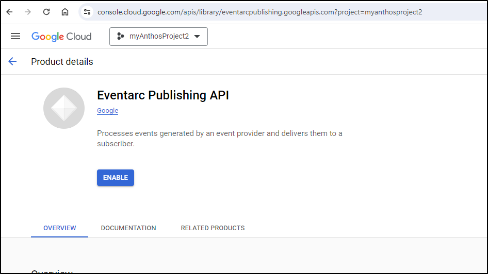
Task: Click the browser forward arrow
Action: (x=28, y=12)
